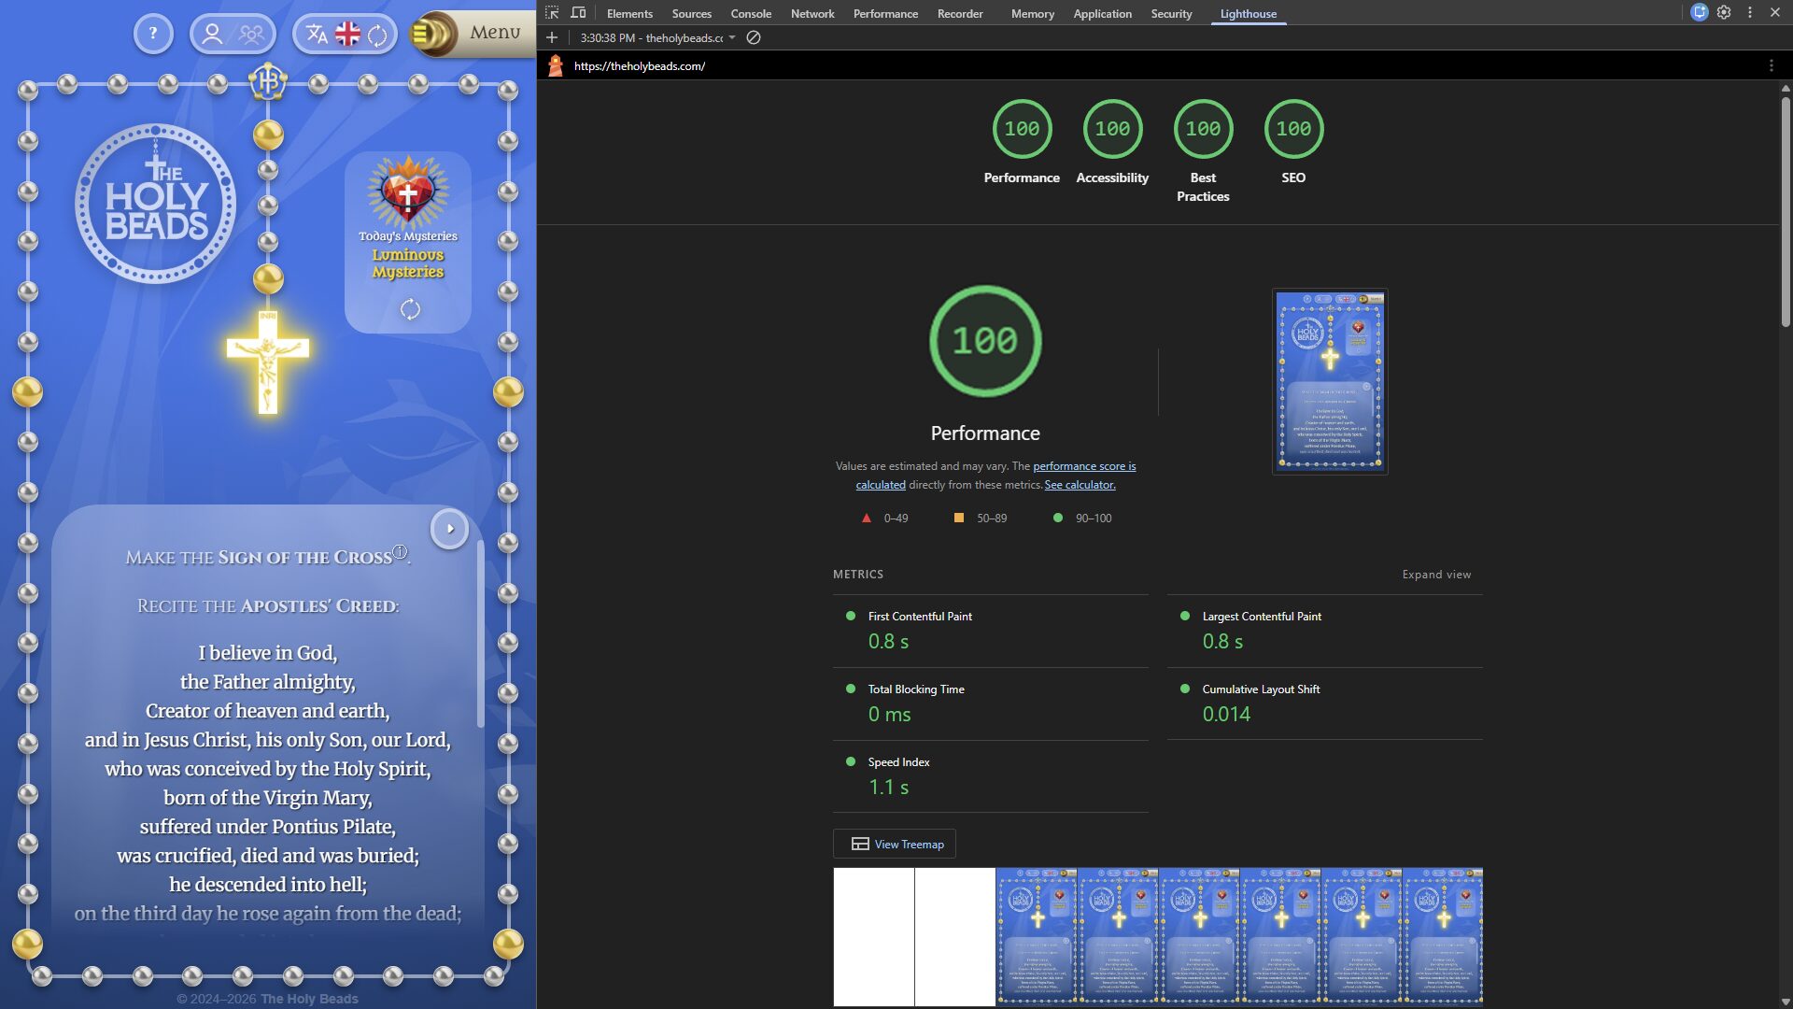Select the first blank filmstrip frame
The width and height of the screenshot is (1793, 1009).
pyautogui.click(x=873, y=937)
